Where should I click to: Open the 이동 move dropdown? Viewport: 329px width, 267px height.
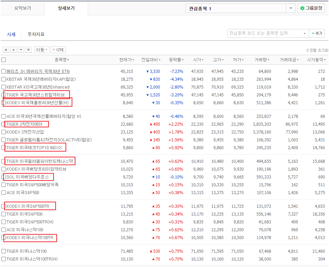pyautogui.click(x=42, y=50)
